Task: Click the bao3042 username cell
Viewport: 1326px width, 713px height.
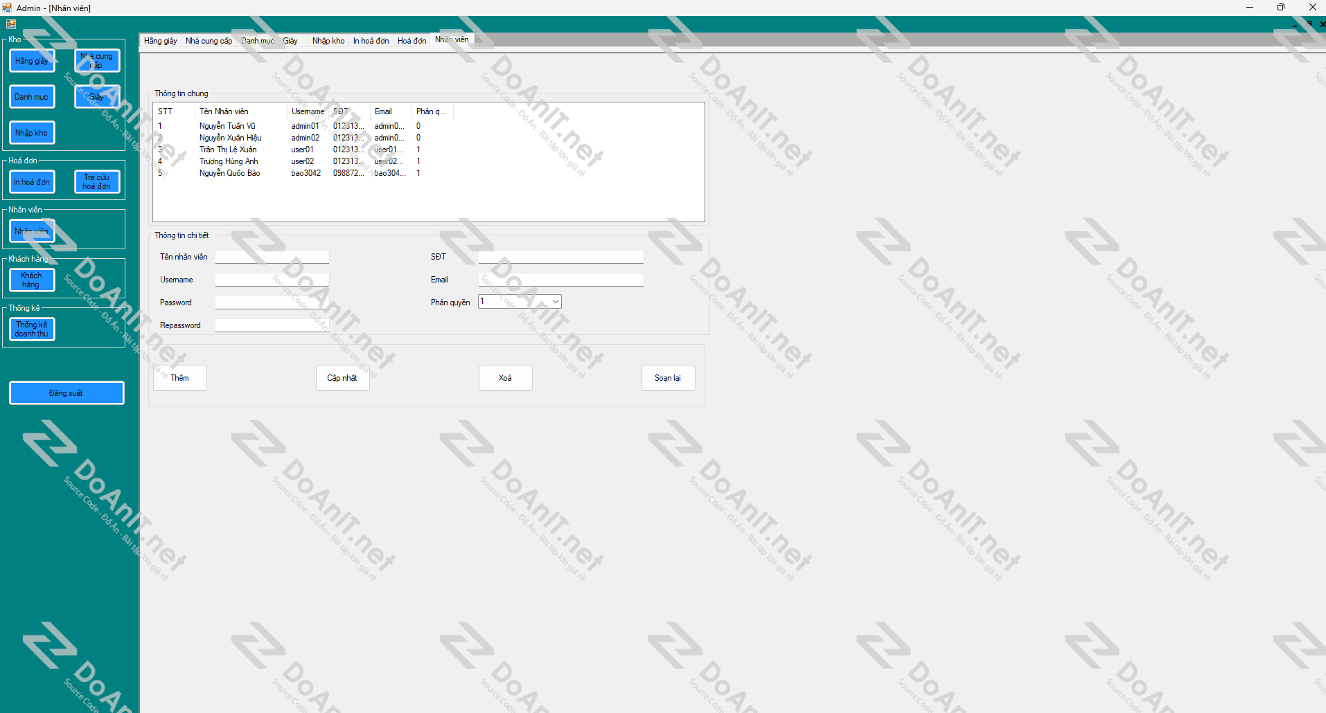Action: pyautogui.click(x=306, y=173)
